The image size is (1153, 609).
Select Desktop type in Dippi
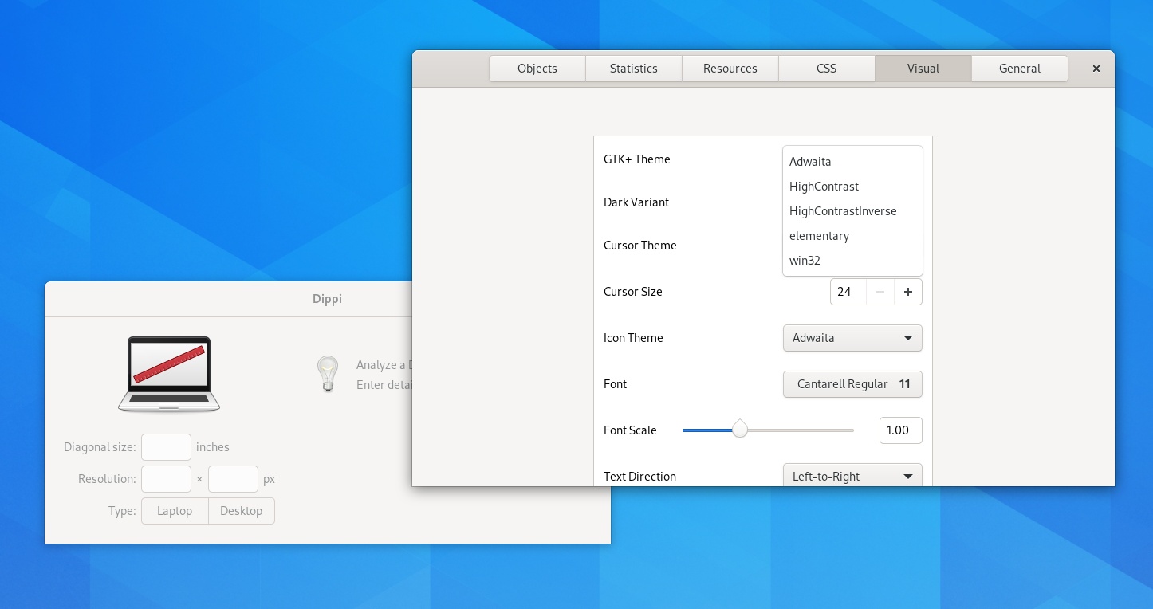(242, 511)
